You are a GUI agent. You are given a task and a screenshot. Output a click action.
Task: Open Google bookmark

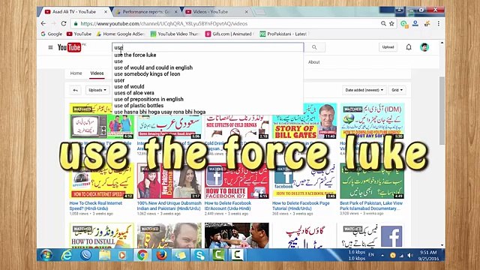pos(52,34)
